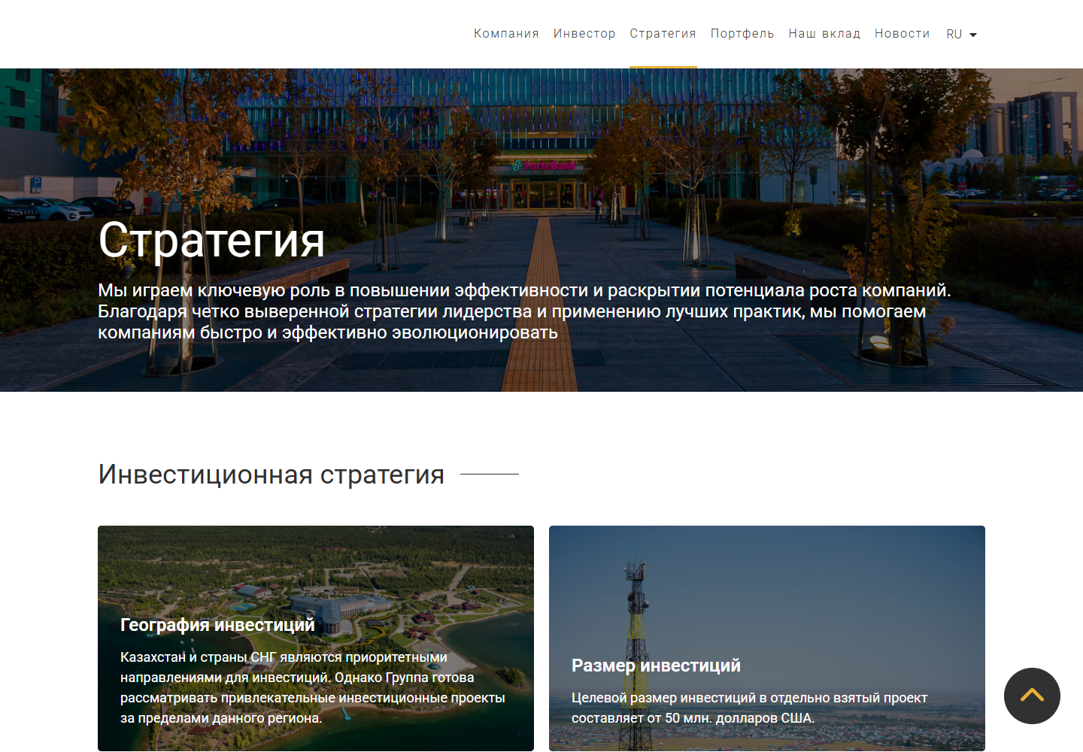
Task: Click the География инвестиций card
Action: tap(316, 638)
